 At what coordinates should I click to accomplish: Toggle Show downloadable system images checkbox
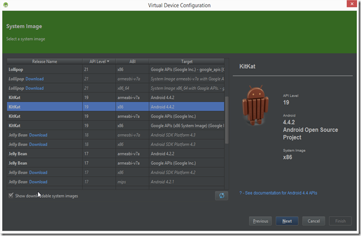11,196
